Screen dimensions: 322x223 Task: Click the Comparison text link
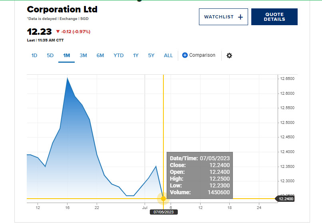(x=202, y=55)
